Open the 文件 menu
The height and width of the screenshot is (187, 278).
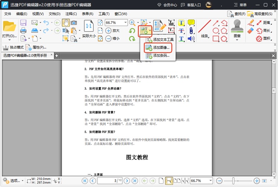click(8, 14)
